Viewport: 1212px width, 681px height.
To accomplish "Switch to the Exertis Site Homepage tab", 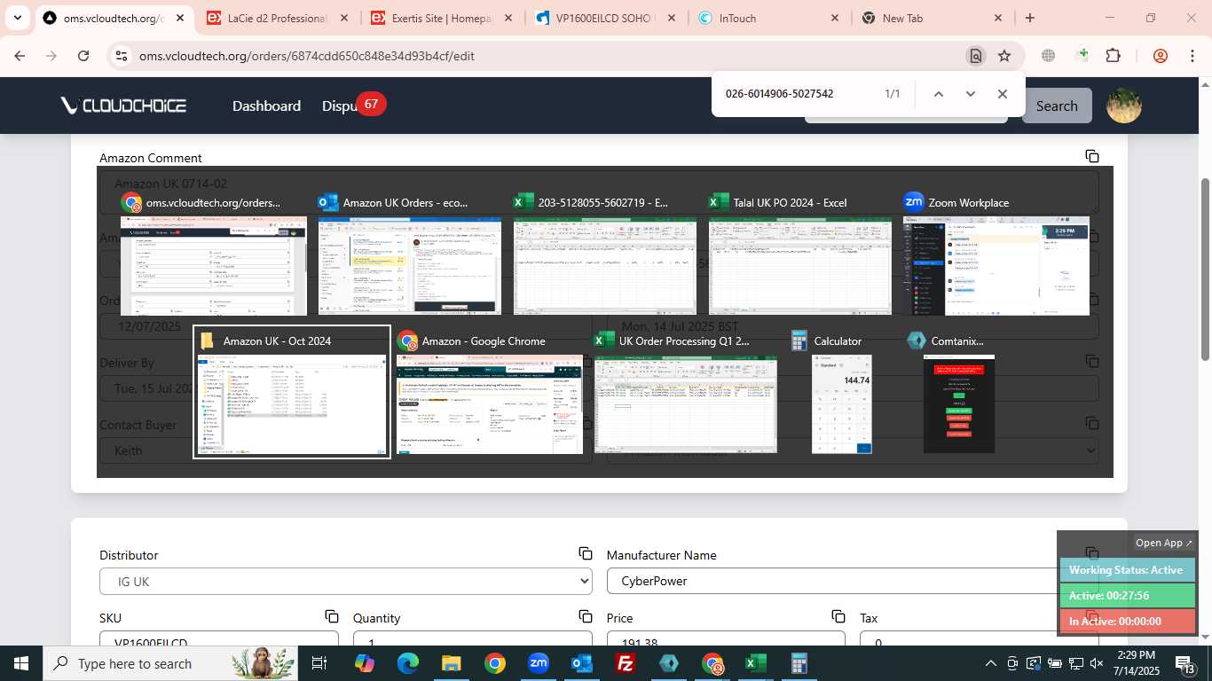I will [x=440, y=18].
